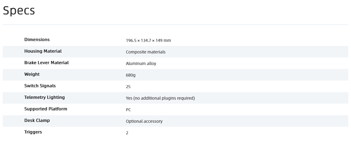
Task: Click the Telemetry Lighting label
Action: [x=45, y=97]
